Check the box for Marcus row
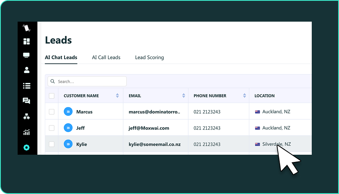Image resolution: width=339 pixels, height=194 pixels. pos(52,112)
